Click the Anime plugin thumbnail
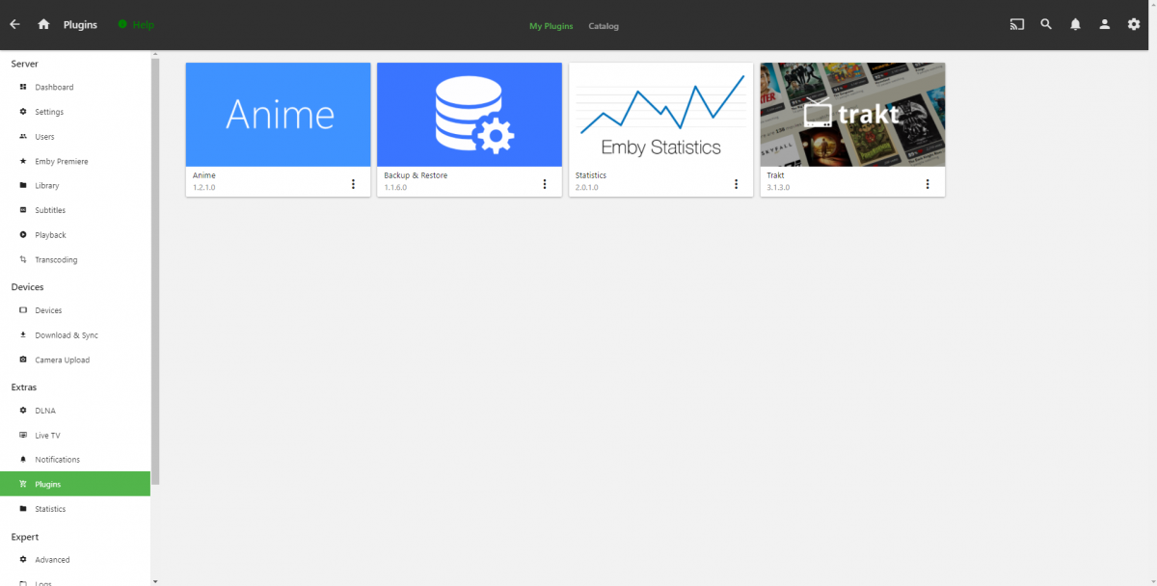Screen dimensions: 1157x586 [278, 115]
